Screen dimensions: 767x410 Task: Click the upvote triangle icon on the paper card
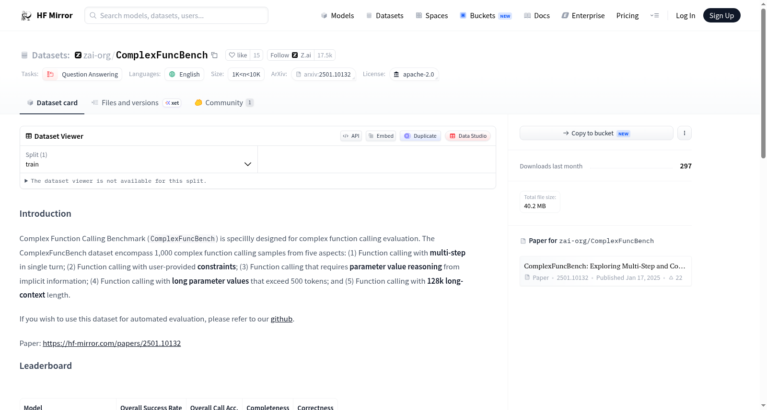(x=671, y=278)
